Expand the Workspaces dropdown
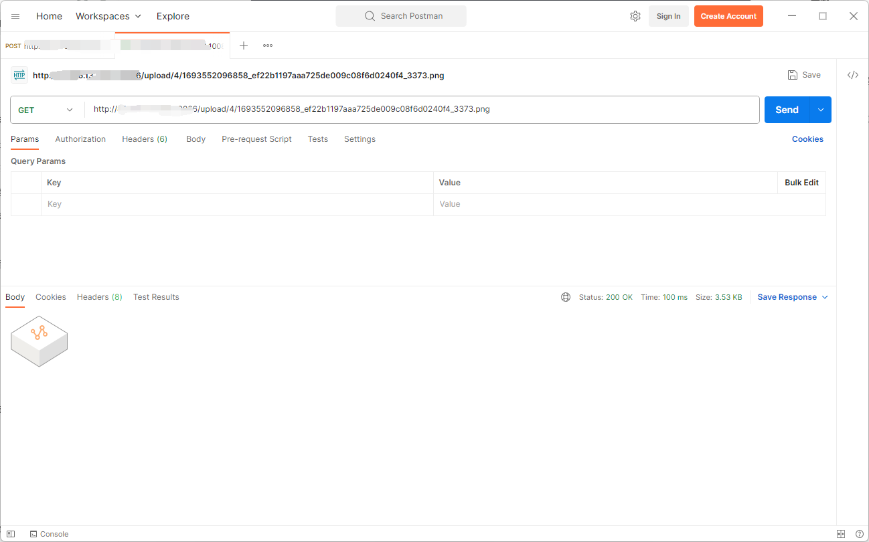 click(108, 16)
